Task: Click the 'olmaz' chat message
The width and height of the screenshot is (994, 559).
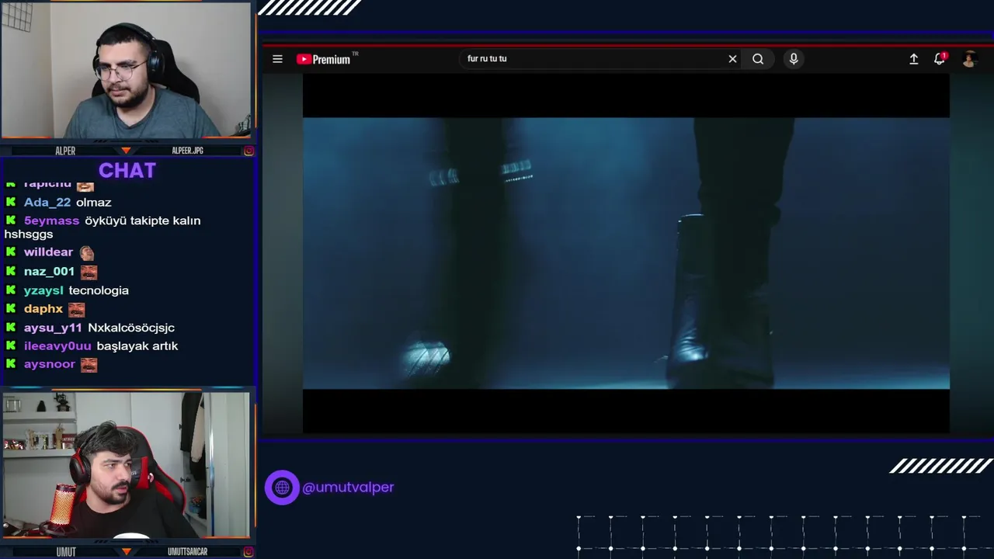Action: [x=94, y=203]
